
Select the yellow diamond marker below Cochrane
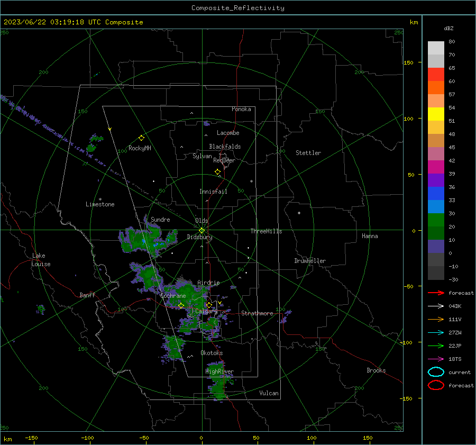tap(181, 305)
